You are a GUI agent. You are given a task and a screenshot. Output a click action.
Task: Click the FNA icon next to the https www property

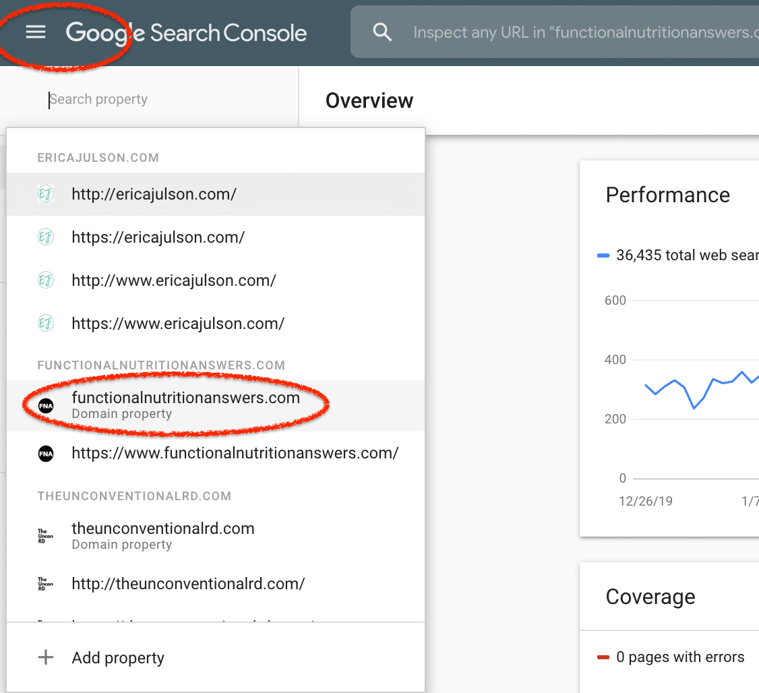(45, 453)
